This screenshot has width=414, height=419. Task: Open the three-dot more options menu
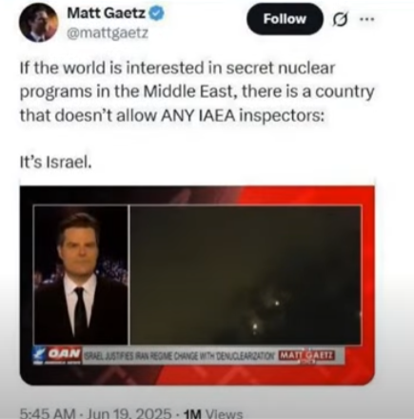tap(367, 19)
